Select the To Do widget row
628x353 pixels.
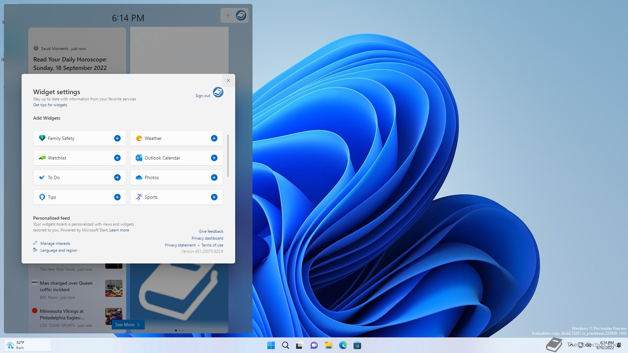coord(79,177)
